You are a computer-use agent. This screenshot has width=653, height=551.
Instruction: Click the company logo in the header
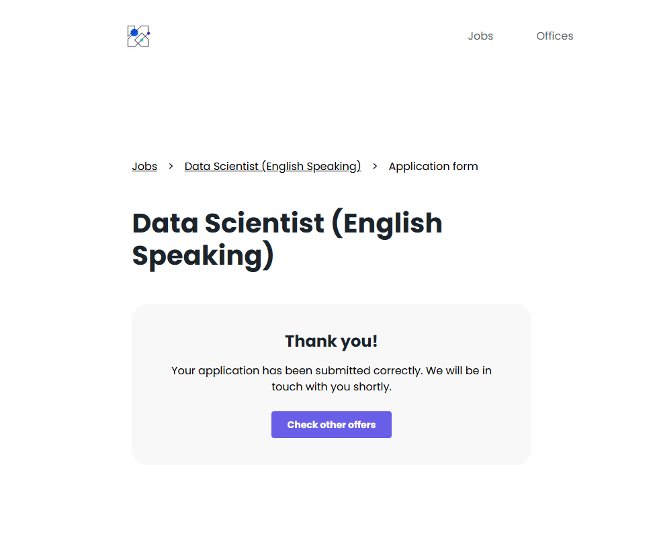[x=138, y=36]
